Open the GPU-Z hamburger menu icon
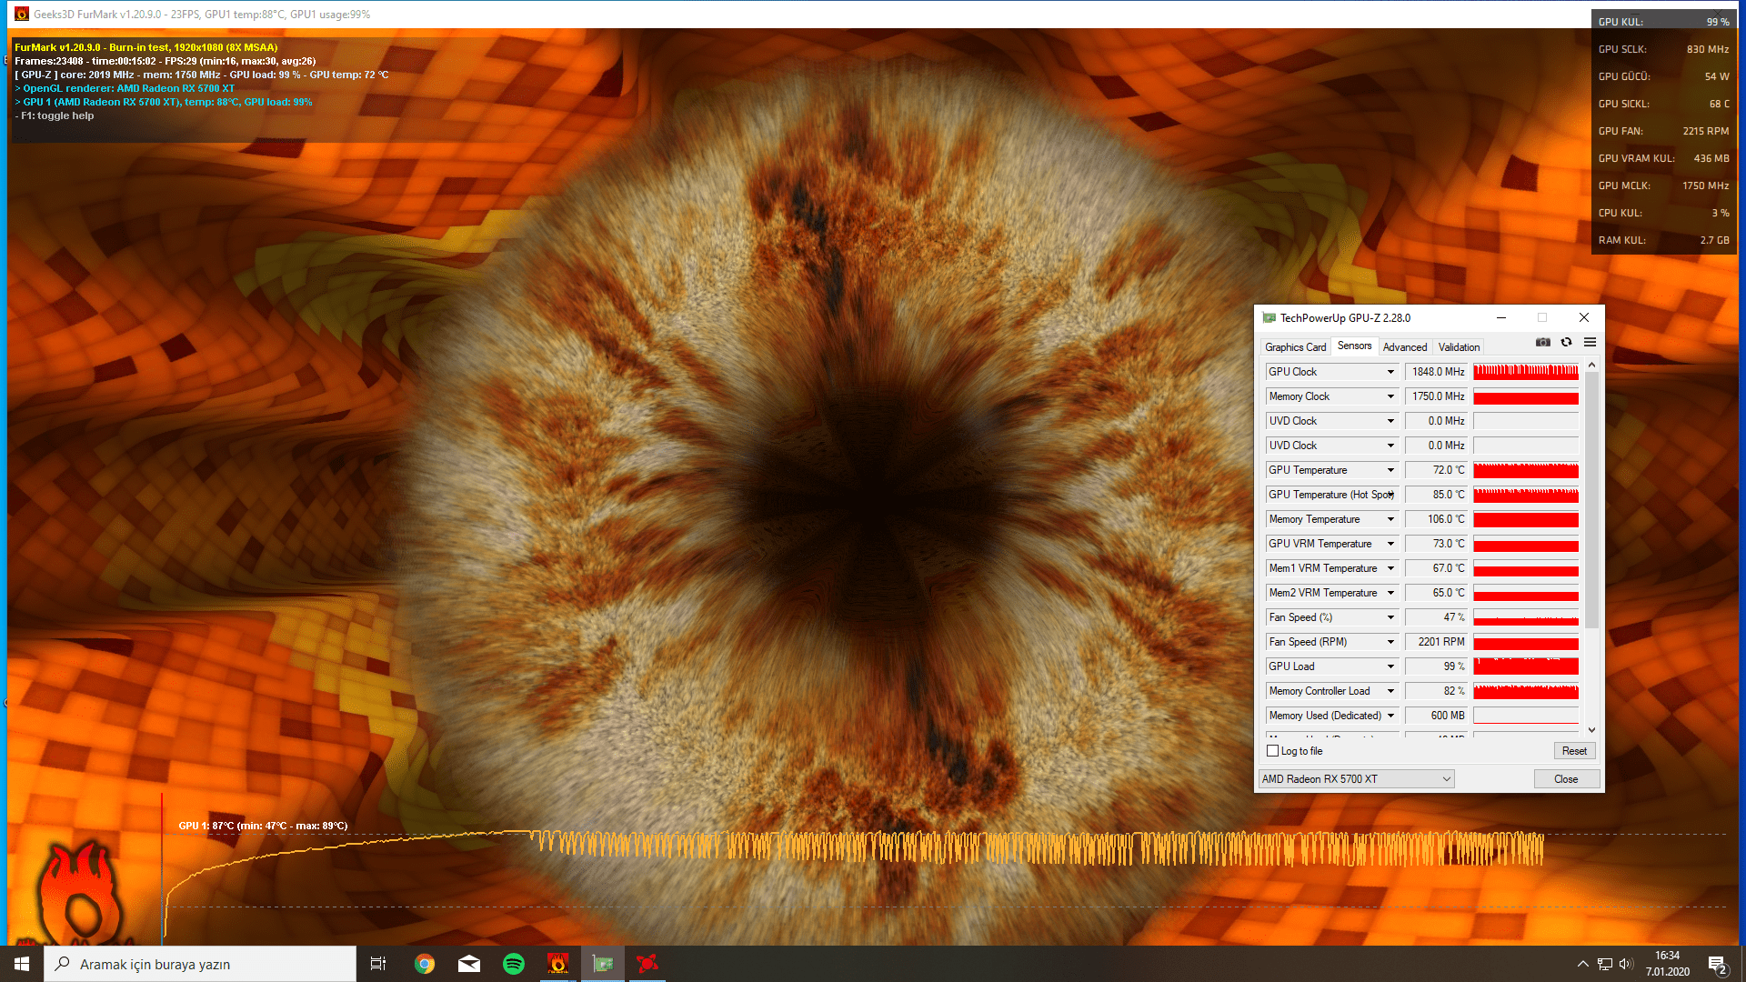 pos(1590,342)
